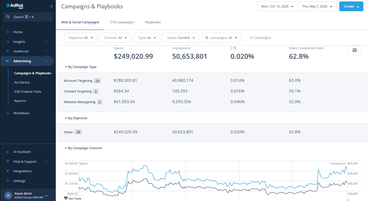
Task: Open the start date Mon, Oct 13 picker
Action: (x=277, y=6)
